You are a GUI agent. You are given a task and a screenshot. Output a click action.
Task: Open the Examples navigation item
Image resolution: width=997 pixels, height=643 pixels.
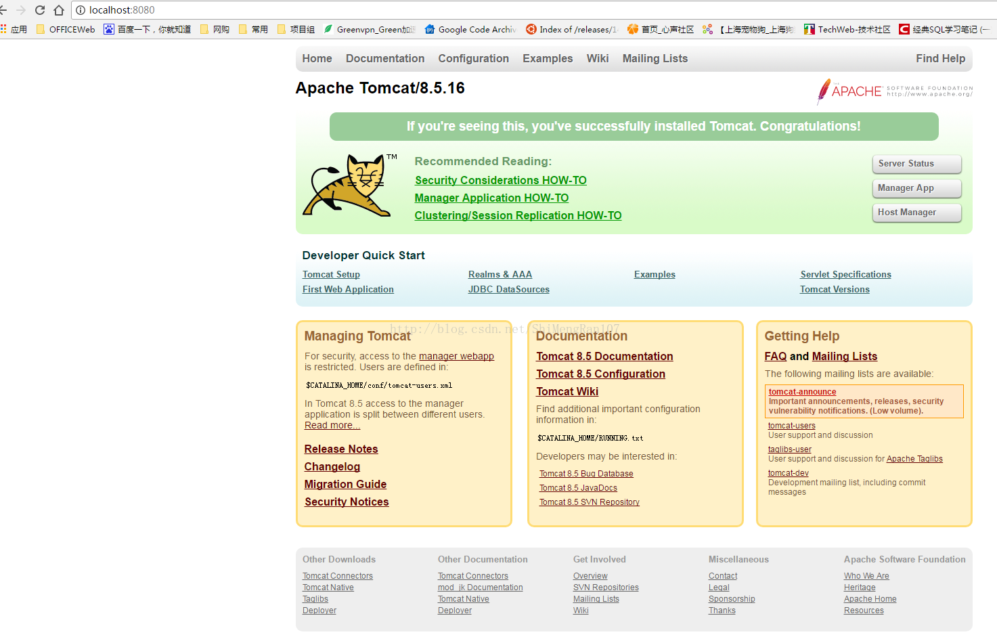548,59
